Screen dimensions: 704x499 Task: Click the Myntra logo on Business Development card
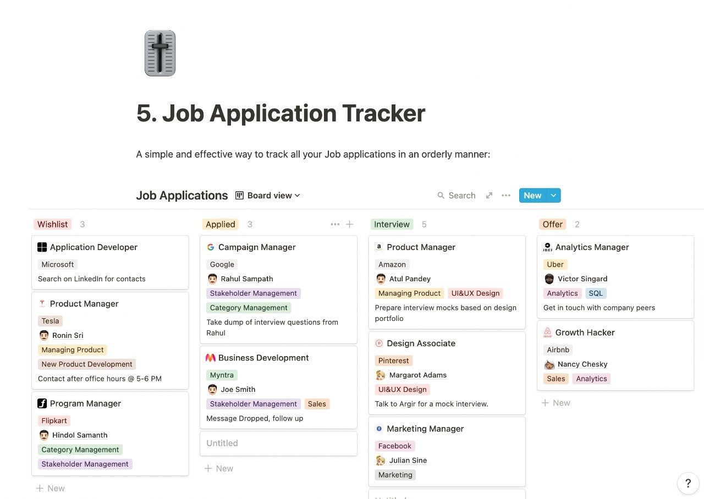click(x=211, y=358)
